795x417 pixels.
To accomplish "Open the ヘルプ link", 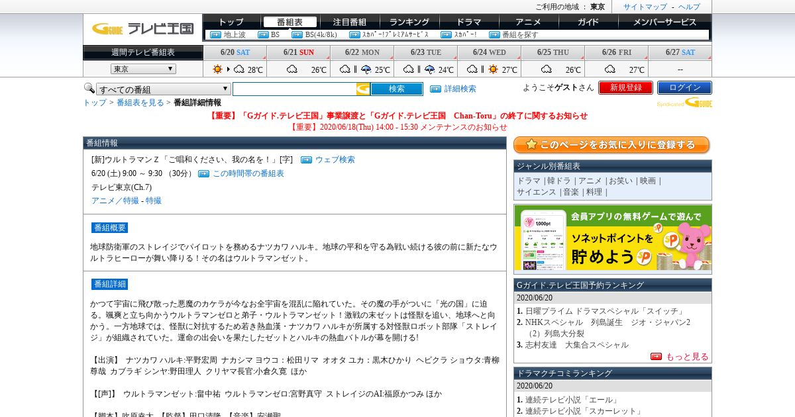I will 689,7.
